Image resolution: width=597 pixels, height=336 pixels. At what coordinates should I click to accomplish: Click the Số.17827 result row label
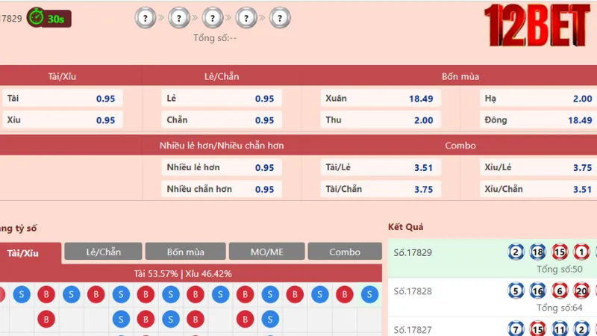click(413, 329)
